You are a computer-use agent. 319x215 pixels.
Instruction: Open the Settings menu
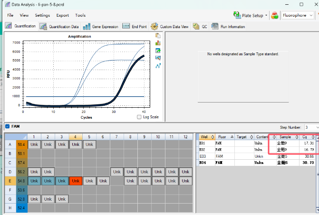[42, 15]
